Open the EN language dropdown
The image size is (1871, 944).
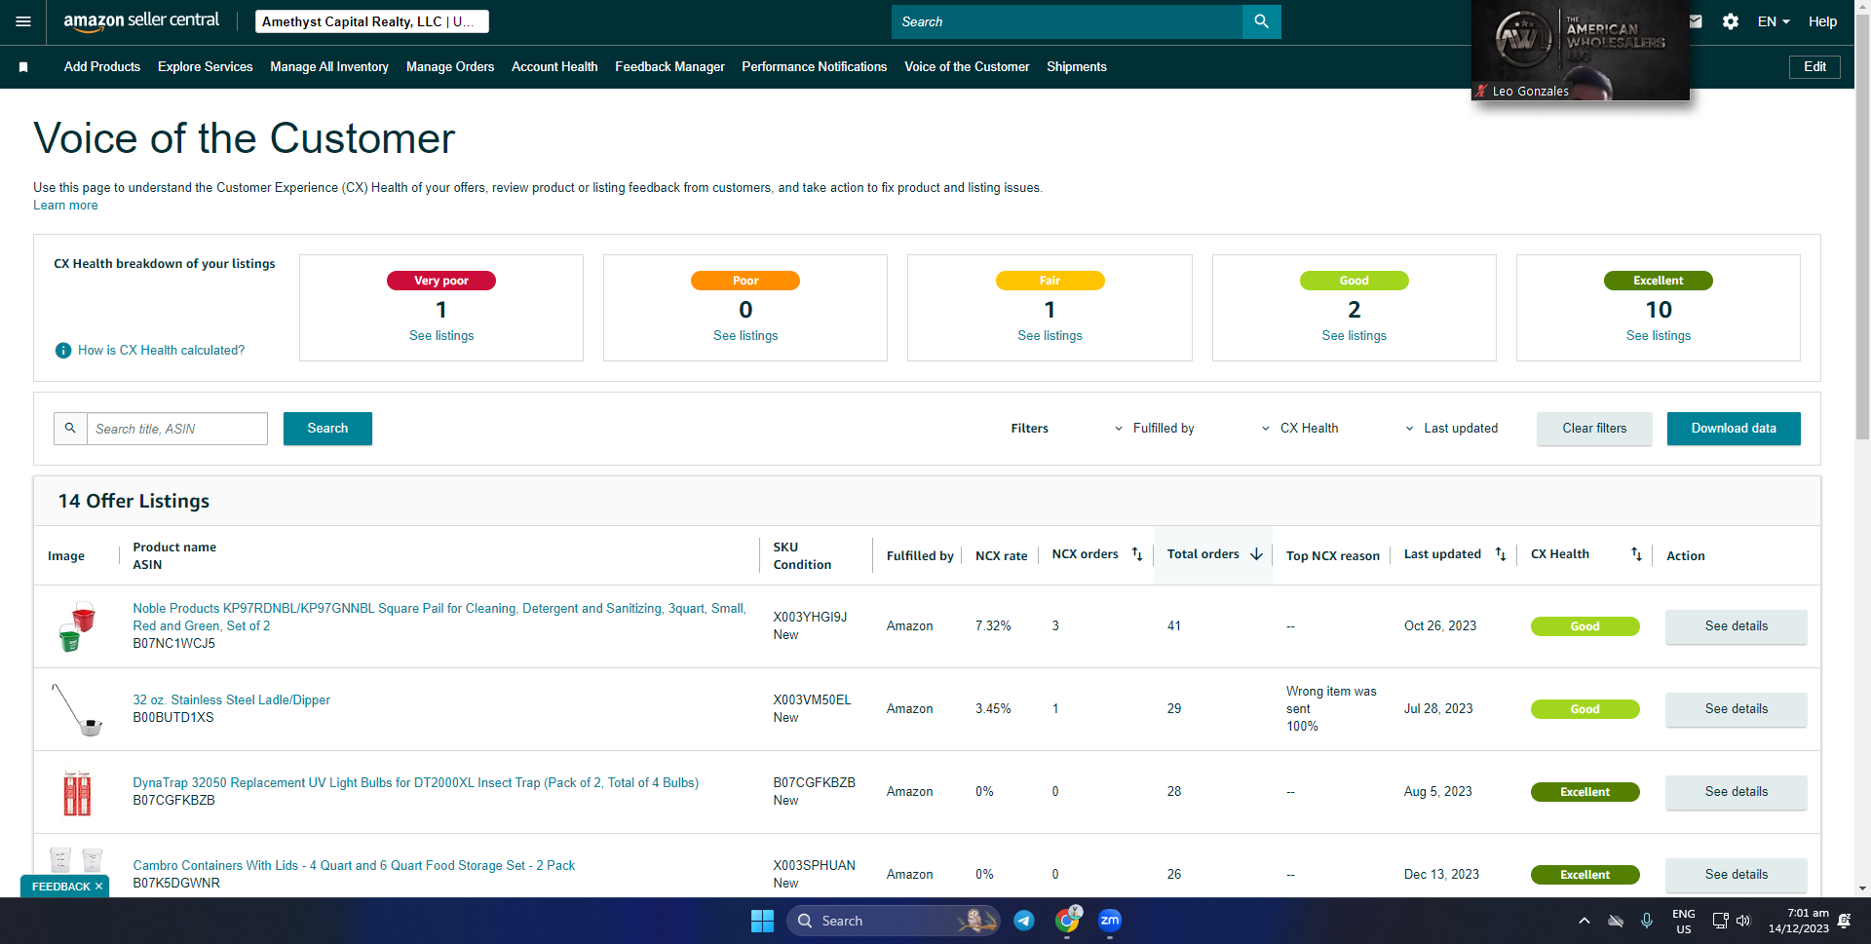point(1774,21)
